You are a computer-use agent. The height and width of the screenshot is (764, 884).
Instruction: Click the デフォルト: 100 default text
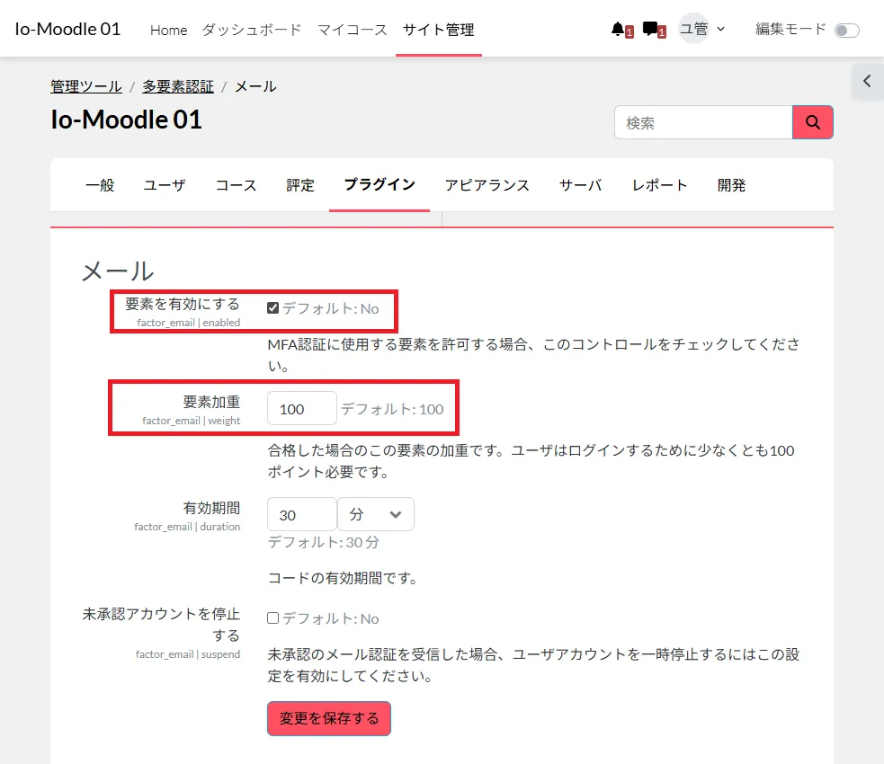click(392, 409)
